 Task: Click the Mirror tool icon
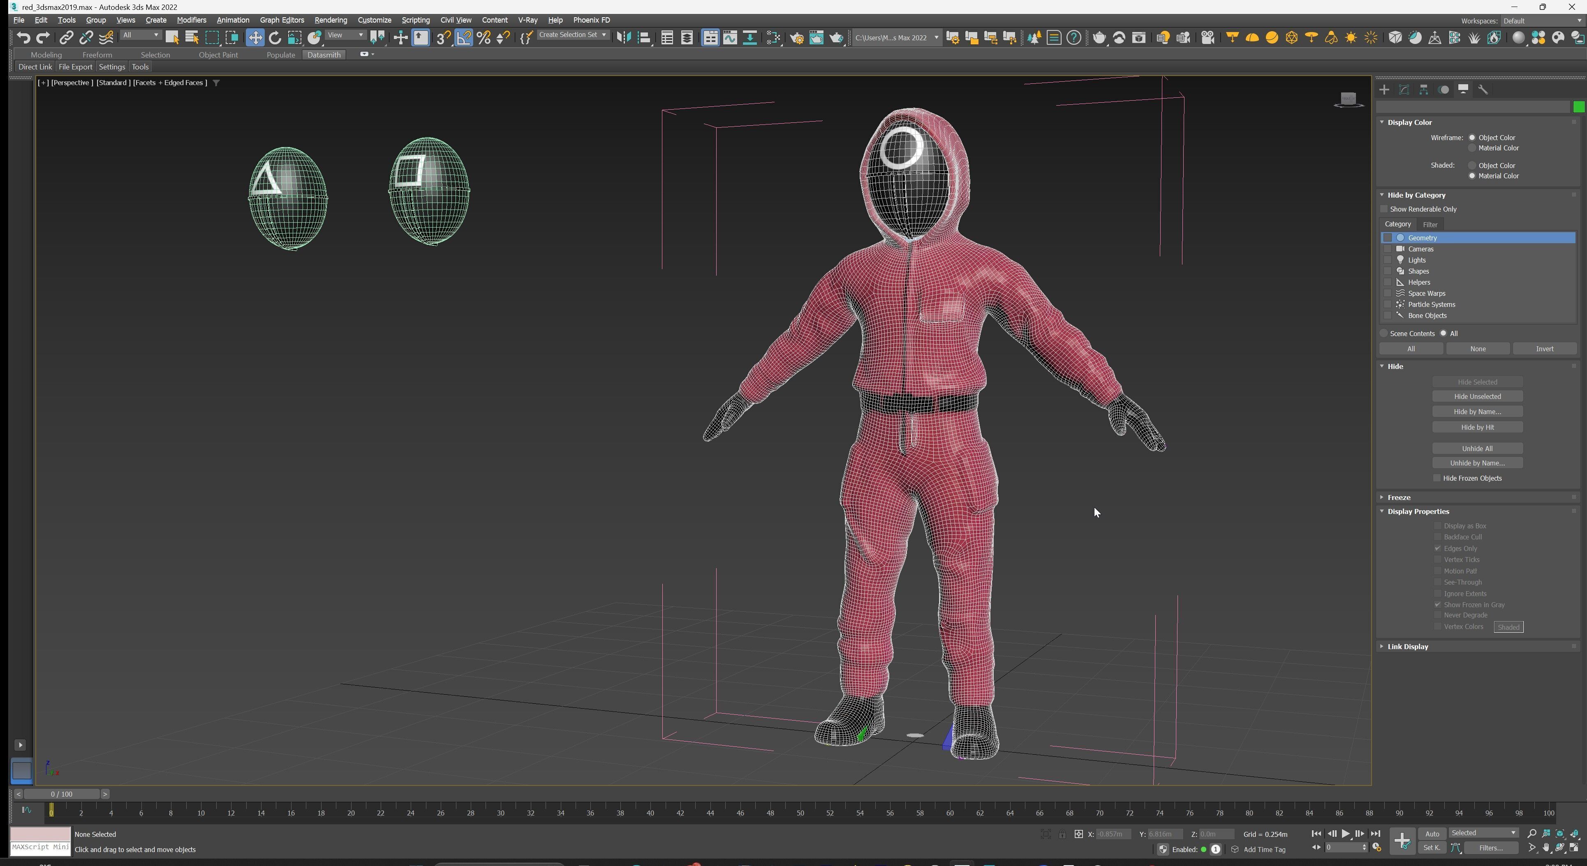pyautogui.click(x=623, y=38)
